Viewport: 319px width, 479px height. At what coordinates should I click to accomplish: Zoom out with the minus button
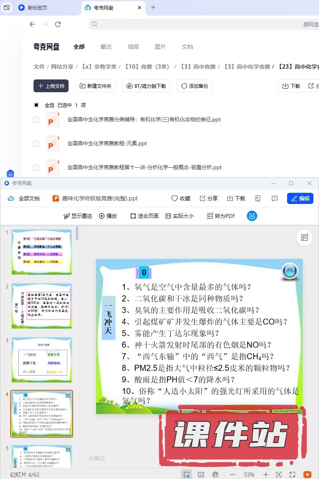pos(232,475)
